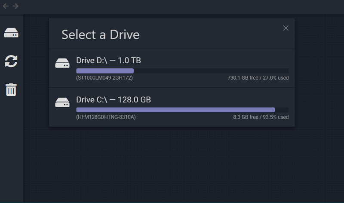Go back with the left arrow
The image size is (344, 203).
pos(6,6)
